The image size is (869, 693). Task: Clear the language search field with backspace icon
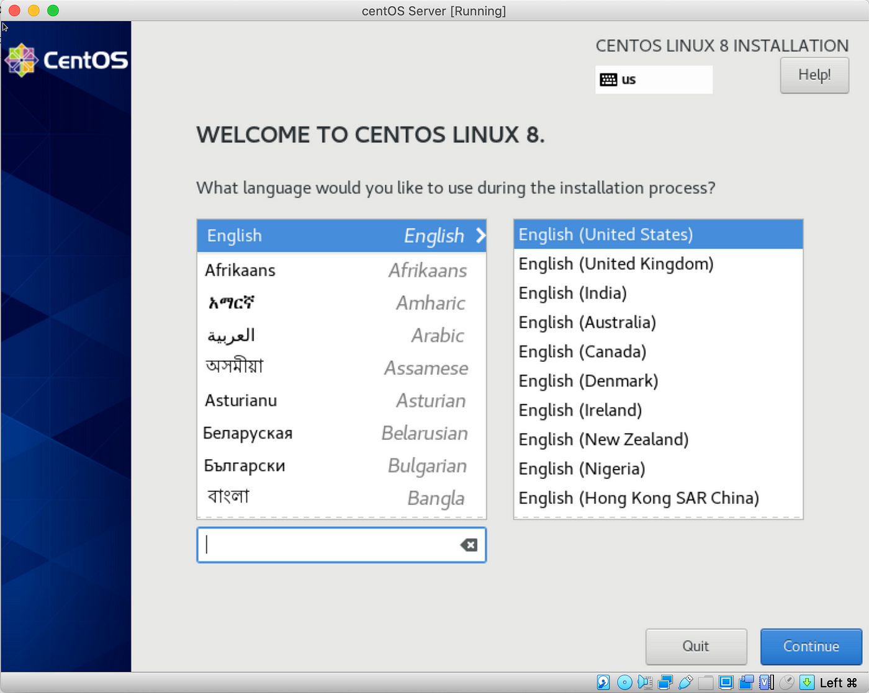pos(469,545)
